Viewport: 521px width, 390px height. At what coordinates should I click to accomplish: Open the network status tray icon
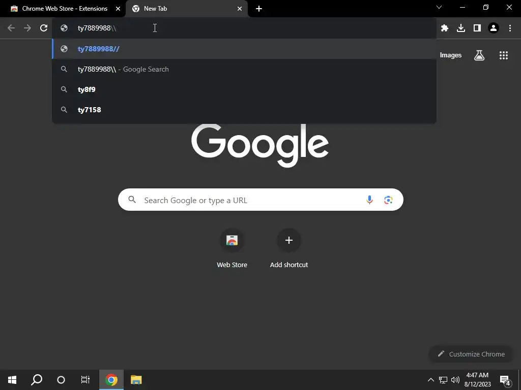443,380
